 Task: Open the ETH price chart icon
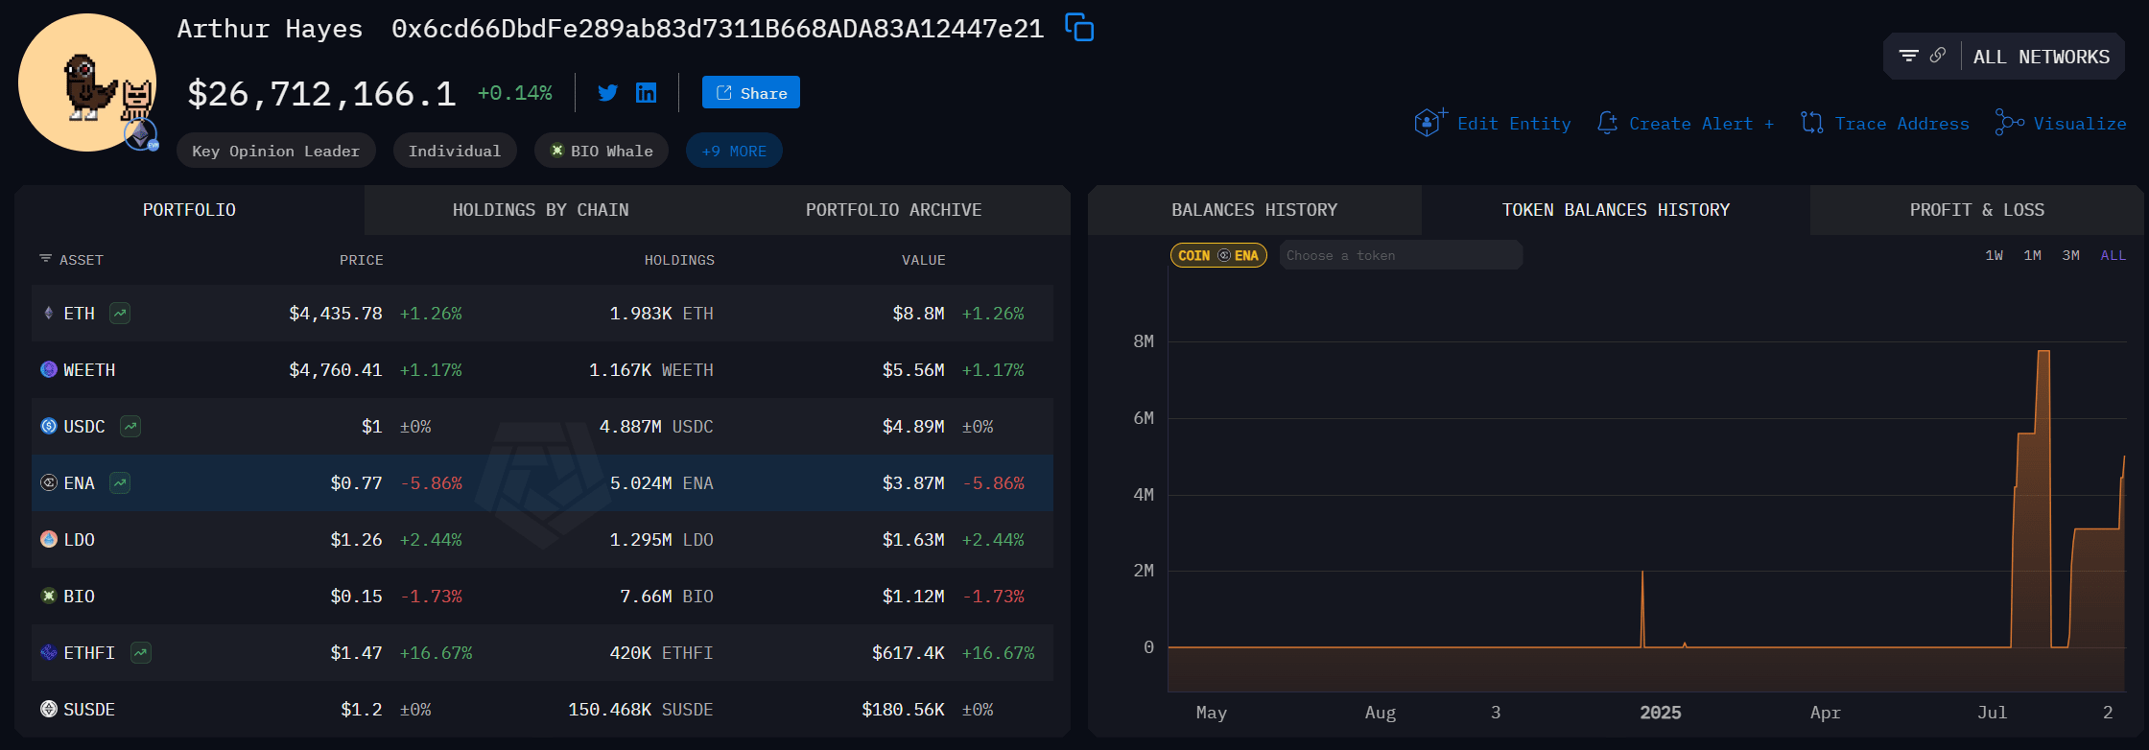pos(120,314)
